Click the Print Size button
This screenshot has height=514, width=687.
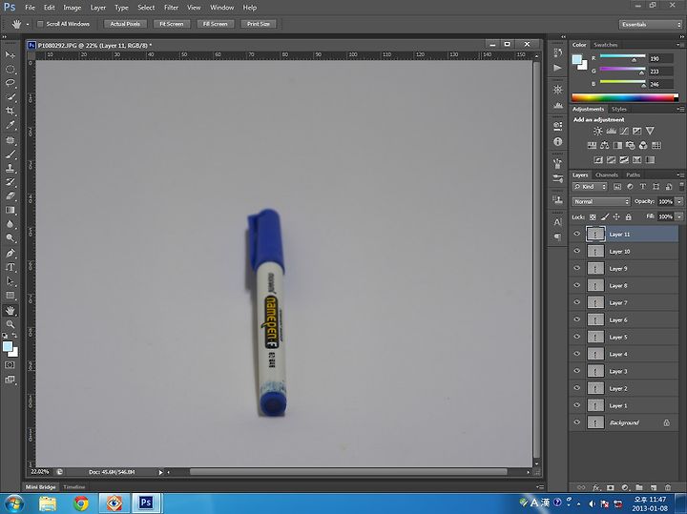(259, 24)
